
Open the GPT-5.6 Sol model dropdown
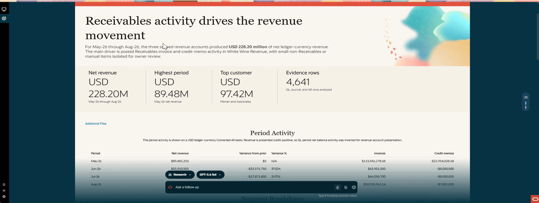[x=210, y=175]
